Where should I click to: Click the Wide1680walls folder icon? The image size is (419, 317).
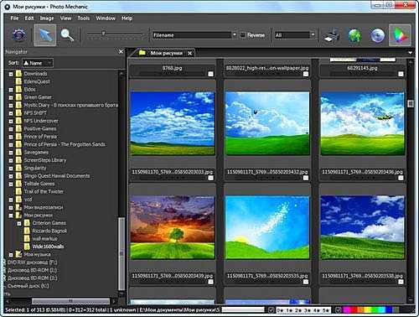(x=27, y=247)
